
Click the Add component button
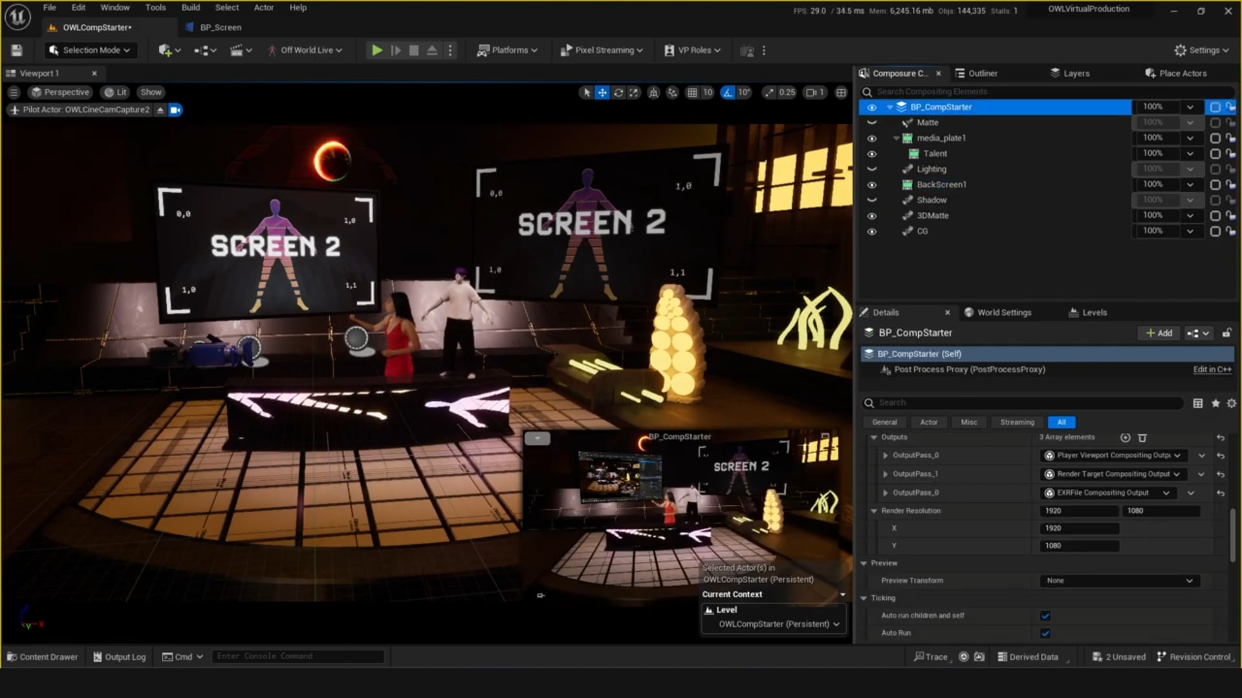1159,333
